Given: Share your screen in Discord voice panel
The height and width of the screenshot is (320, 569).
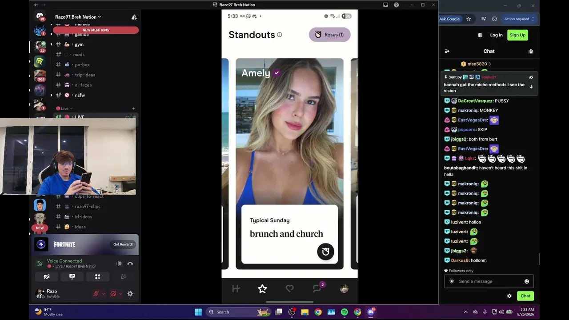Looking at the screenshot, I should click(x=72, y=276).
